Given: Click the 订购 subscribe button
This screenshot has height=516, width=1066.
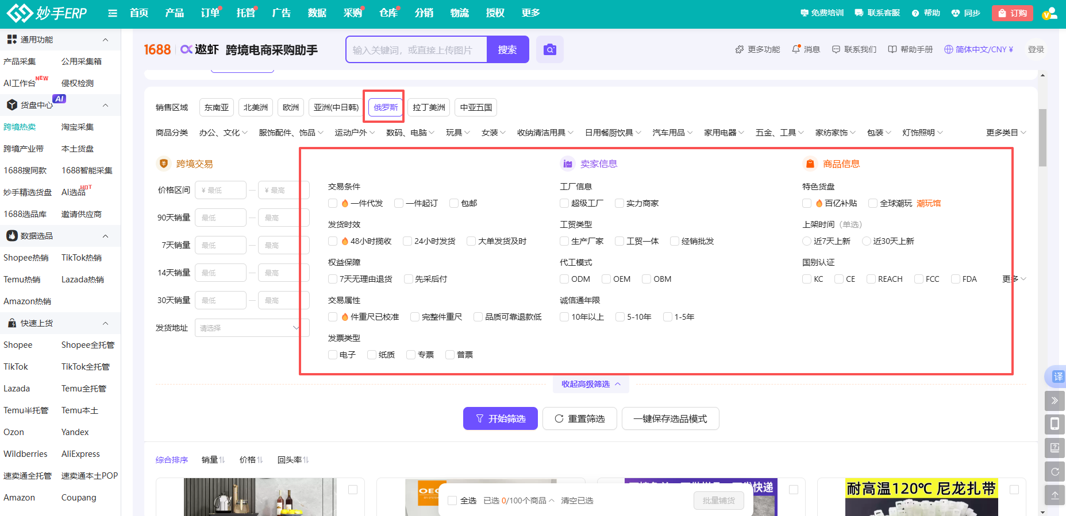Looking at the screenshot, I should click(x=1013, y=13).
